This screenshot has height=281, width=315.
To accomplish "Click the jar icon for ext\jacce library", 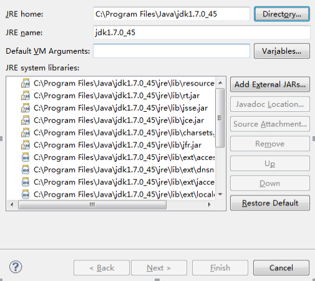I will pos(26,182).
